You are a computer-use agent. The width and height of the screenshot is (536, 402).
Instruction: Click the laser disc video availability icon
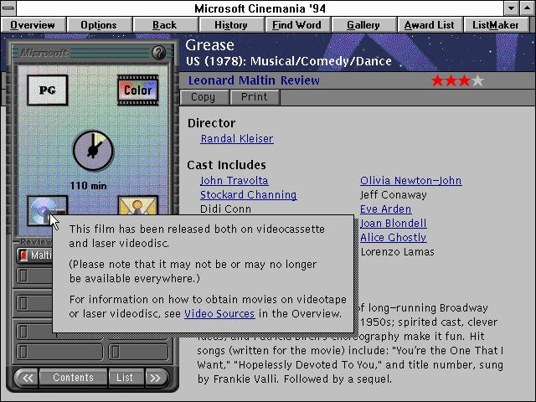coord(47,210)
